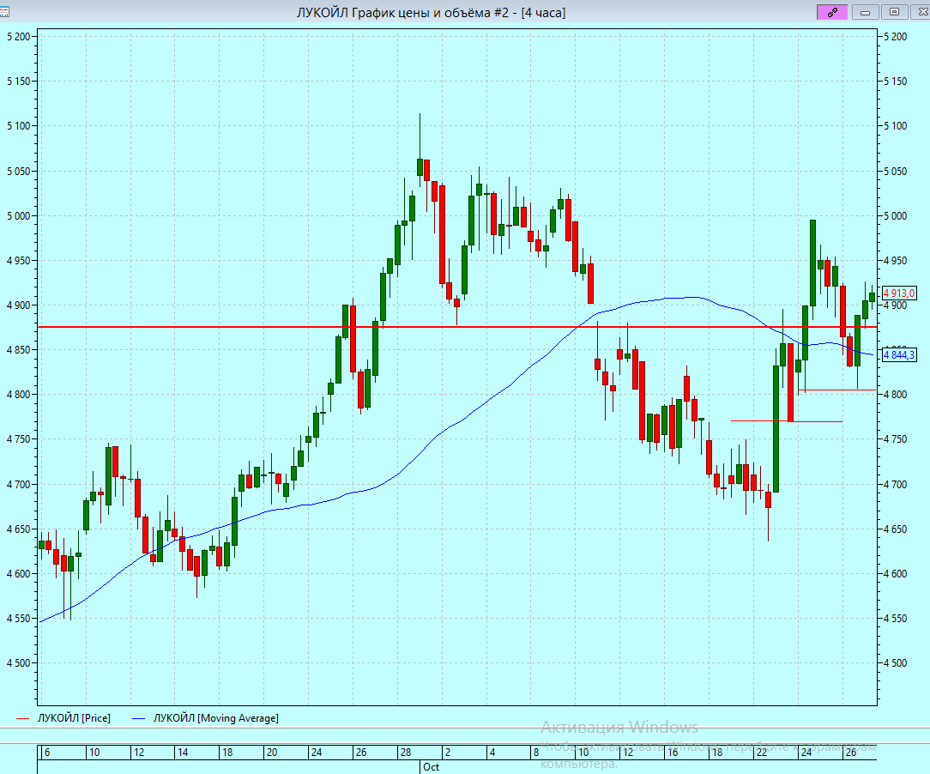This screenshot has width=930, height=774.
Task: Click the 5 100 label on left price axis
Action: coord(18,126)
